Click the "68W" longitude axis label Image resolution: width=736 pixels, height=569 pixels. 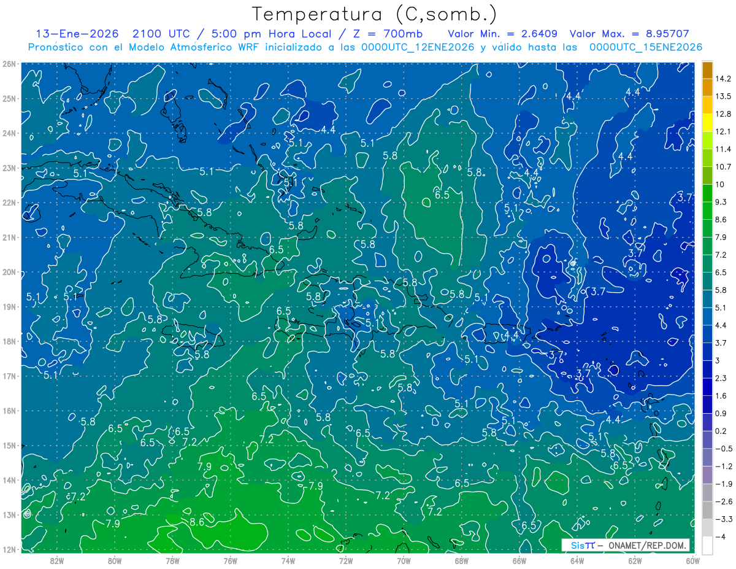pos(462,560)
